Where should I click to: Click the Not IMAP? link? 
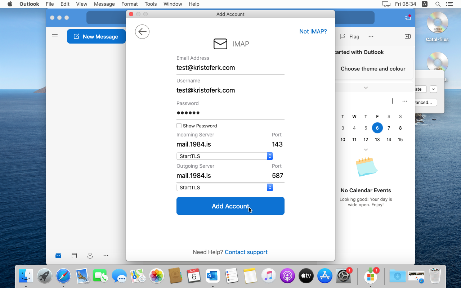(x=313, y=32)
